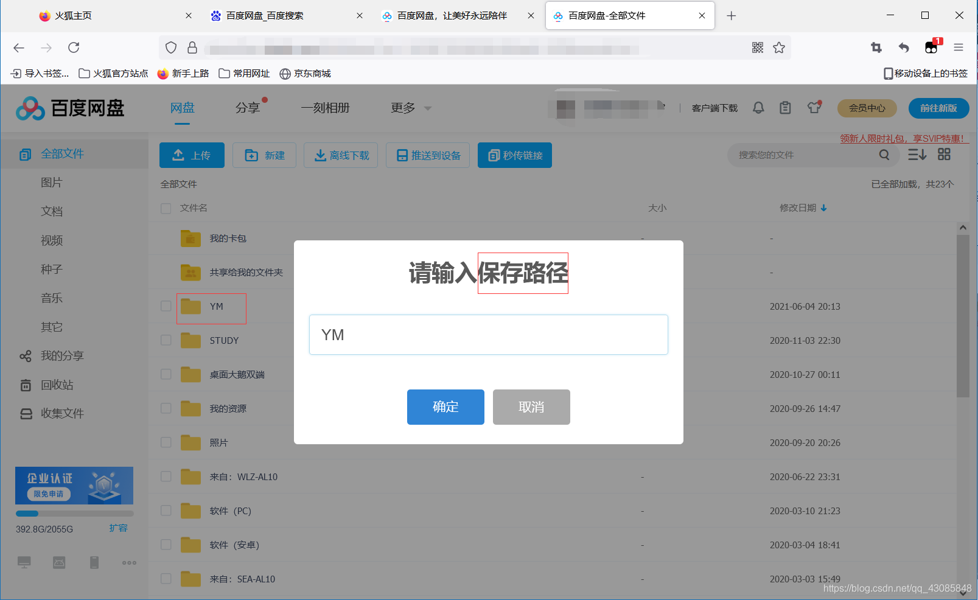Open the clipboard task list icon
978x600 pixels.
click(x=786, y=108)
